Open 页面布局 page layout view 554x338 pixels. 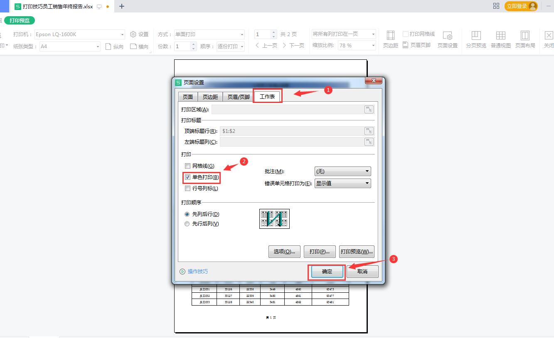[525, 39]
